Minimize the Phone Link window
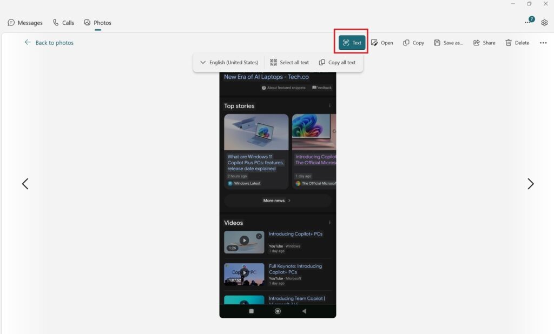554x334 pixels. click(x=513, y=3)
